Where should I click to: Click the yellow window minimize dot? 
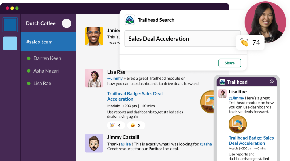coord(12,8)
